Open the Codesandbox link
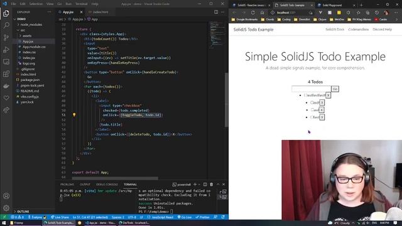Image resolution: width=402 pixels, height=226 pixels. (358, 30)
